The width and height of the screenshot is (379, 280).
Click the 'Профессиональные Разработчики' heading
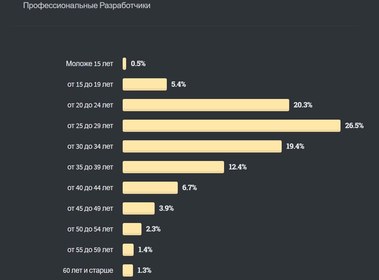pyautogui.click(x=87, y=6)
